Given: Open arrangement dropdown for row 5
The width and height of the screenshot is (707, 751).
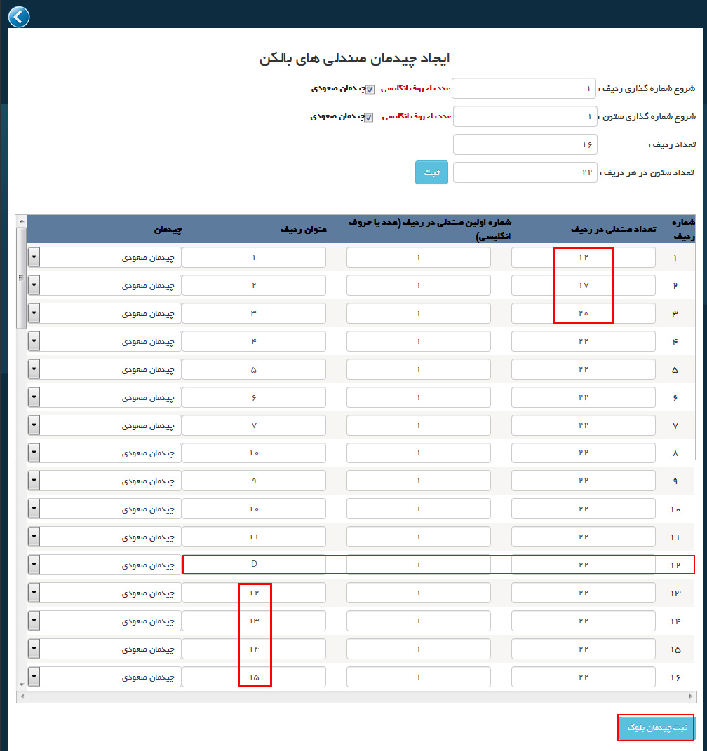Looking at the screenshot, I should click(x=34, y=369).
